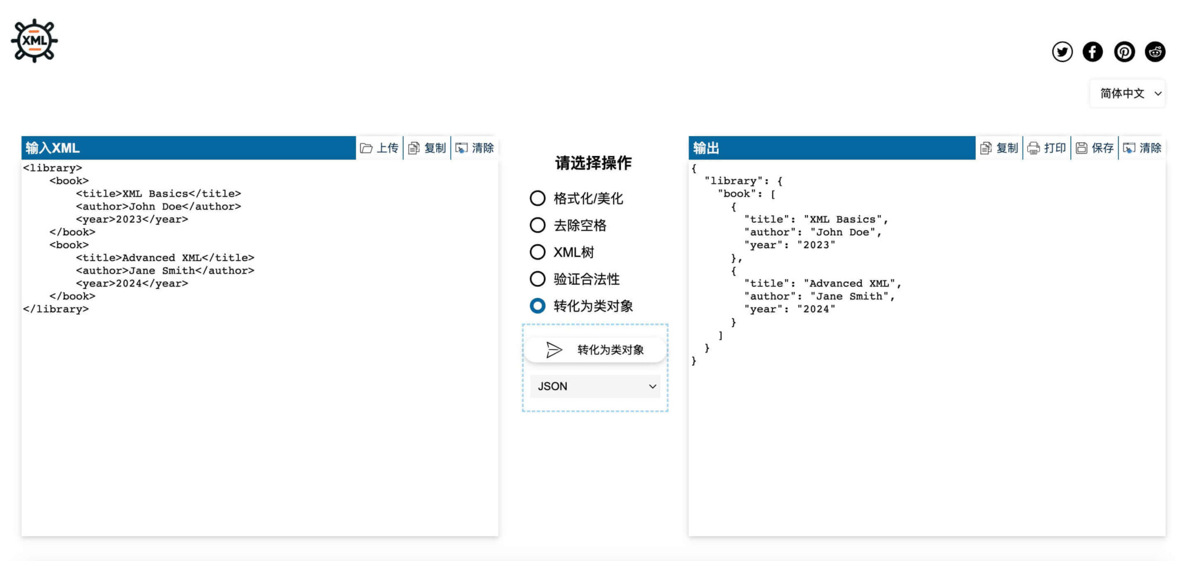The width and height of the screenshot is (1188, 561).
Task: Click the Twitter share icon
Action: point(1062,52)
